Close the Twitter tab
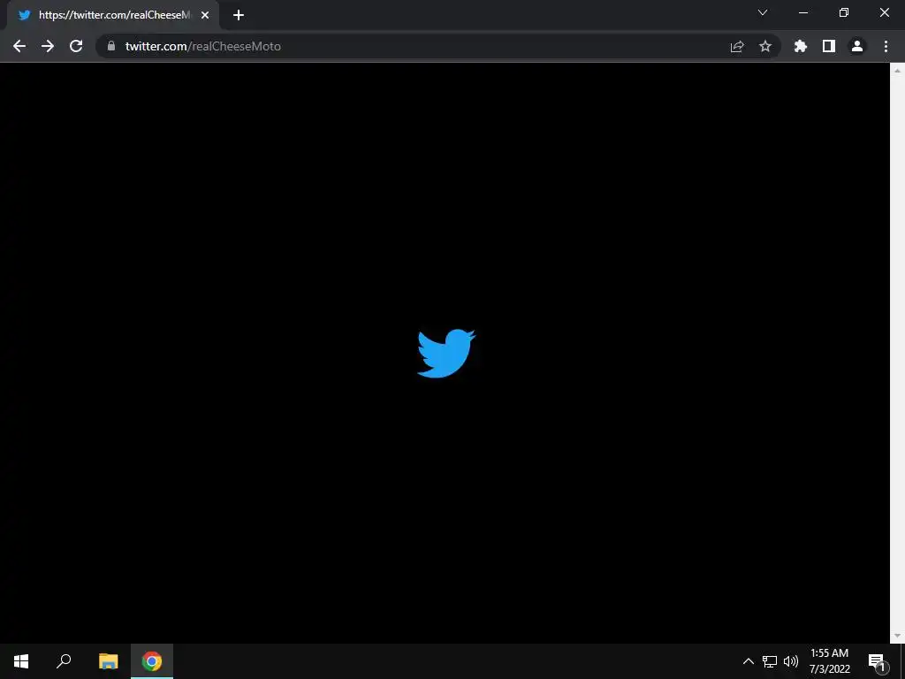The width and height of the screenshot is (905, 679). 205,15
